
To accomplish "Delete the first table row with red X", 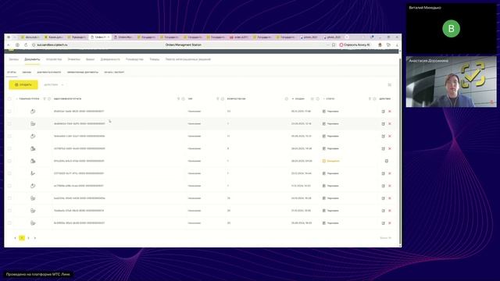I will [x=390, y=112].
